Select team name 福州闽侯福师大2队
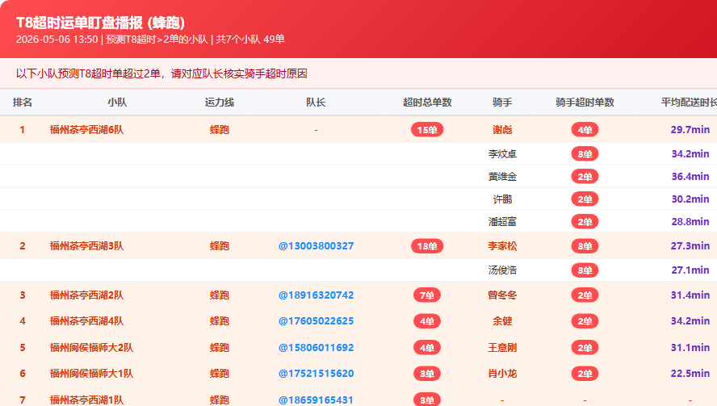The height and width of the screenshot is (406, 717). coord(91,347)
